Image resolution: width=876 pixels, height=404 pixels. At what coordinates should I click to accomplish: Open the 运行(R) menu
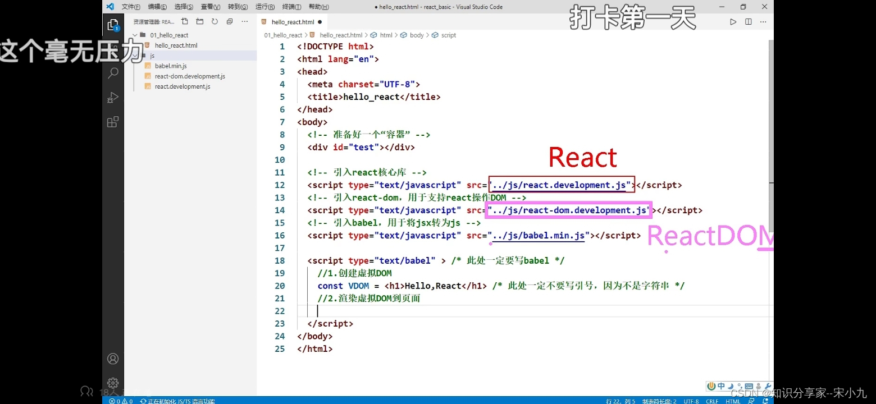point(264,7)
